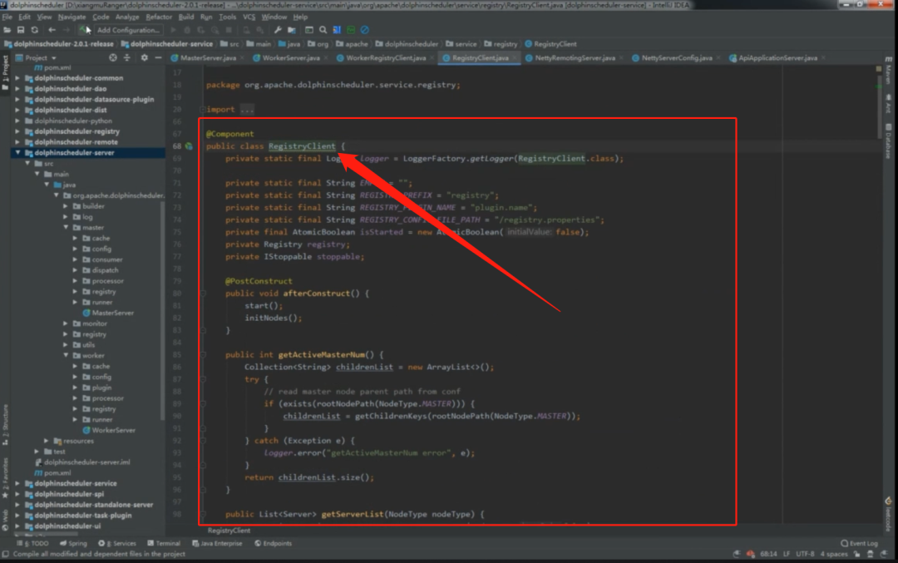This screenshot has width=898, height=563.
Task: Click tool window toggle in bottom-left corner
Action: (5, 555)
